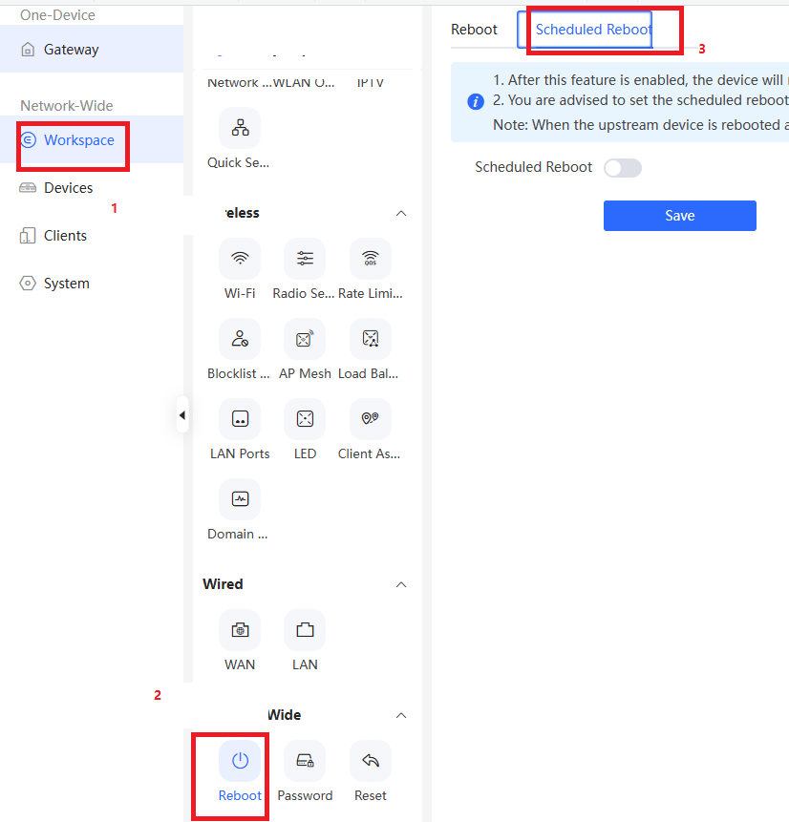Screen dimensions: 789x822
Task: Collapse the Wired section chevron
Action: tap(401, 584)
